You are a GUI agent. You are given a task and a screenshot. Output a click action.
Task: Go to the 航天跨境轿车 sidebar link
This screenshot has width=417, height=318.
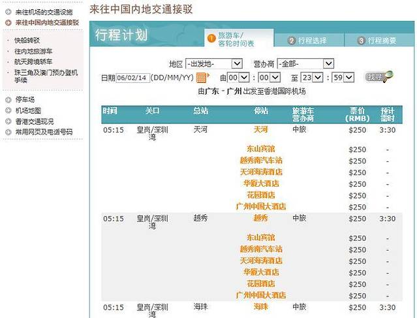(x=35, y=61)
